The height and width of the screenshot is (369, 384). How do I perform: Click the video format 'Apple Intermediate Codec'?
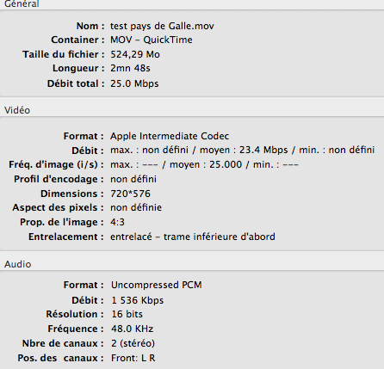(170, 136)
